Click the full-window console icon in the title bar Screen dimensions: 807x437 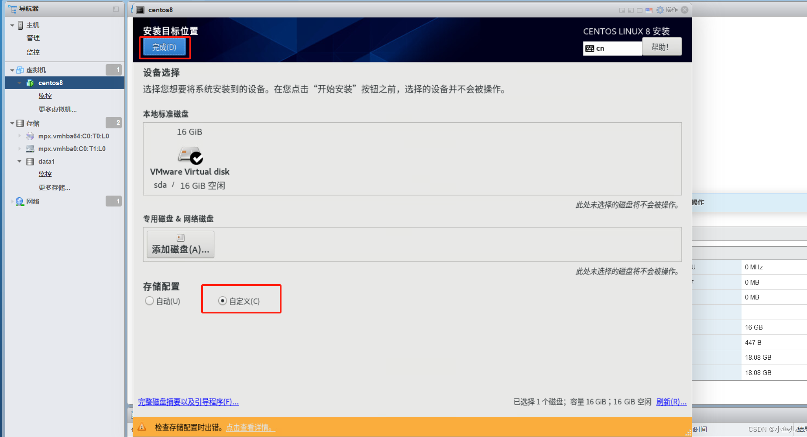(x=639, y=10)
